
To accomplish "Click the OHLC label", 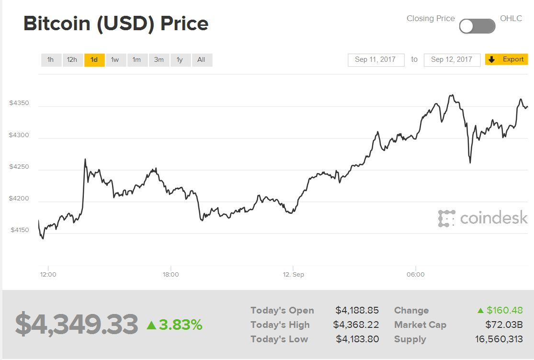I will click(x=511, y=19).
